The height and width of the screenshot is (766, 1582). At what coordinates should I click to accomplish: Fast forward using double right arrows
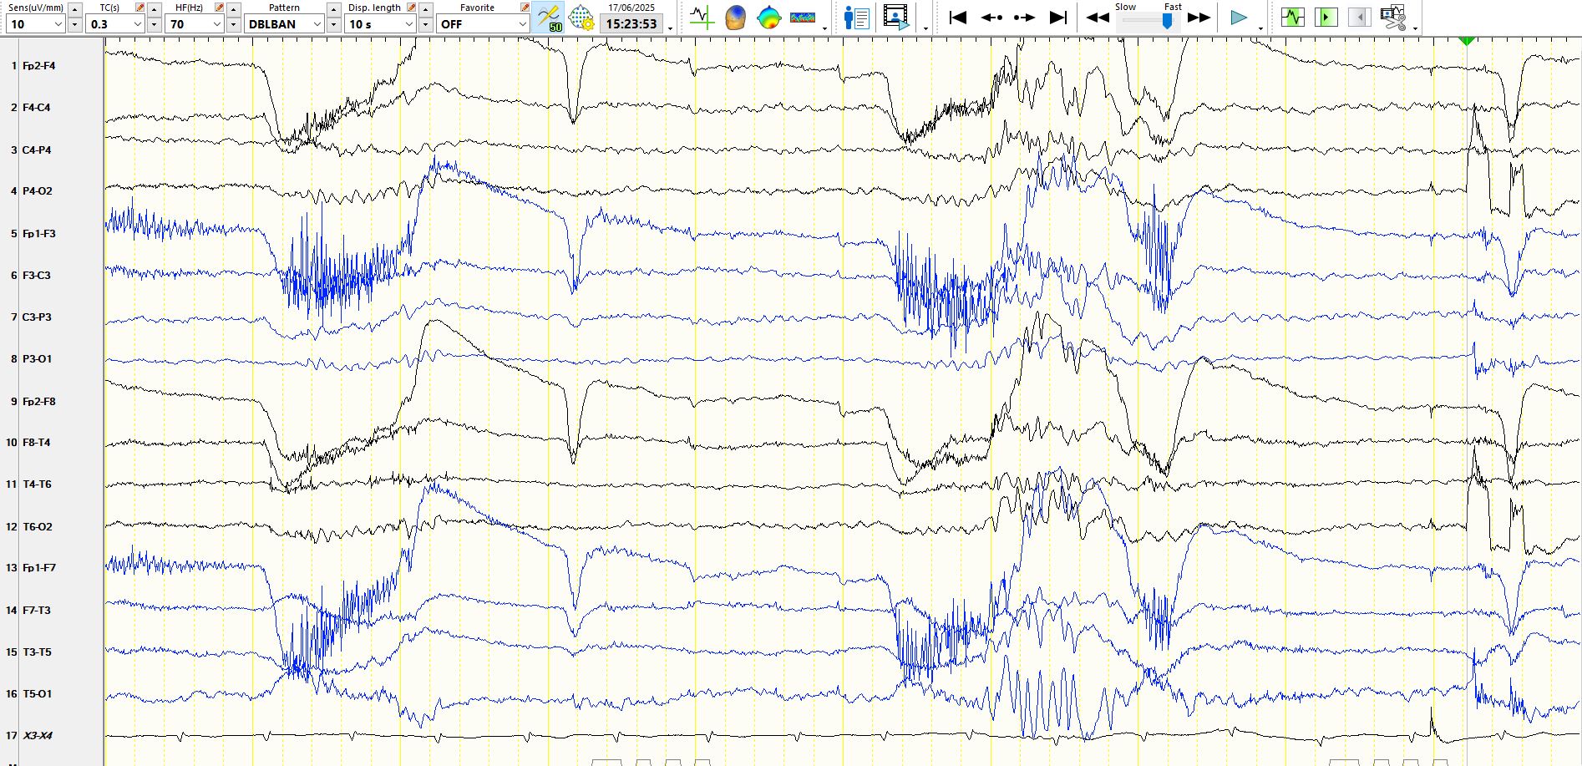pos(1199,18)
